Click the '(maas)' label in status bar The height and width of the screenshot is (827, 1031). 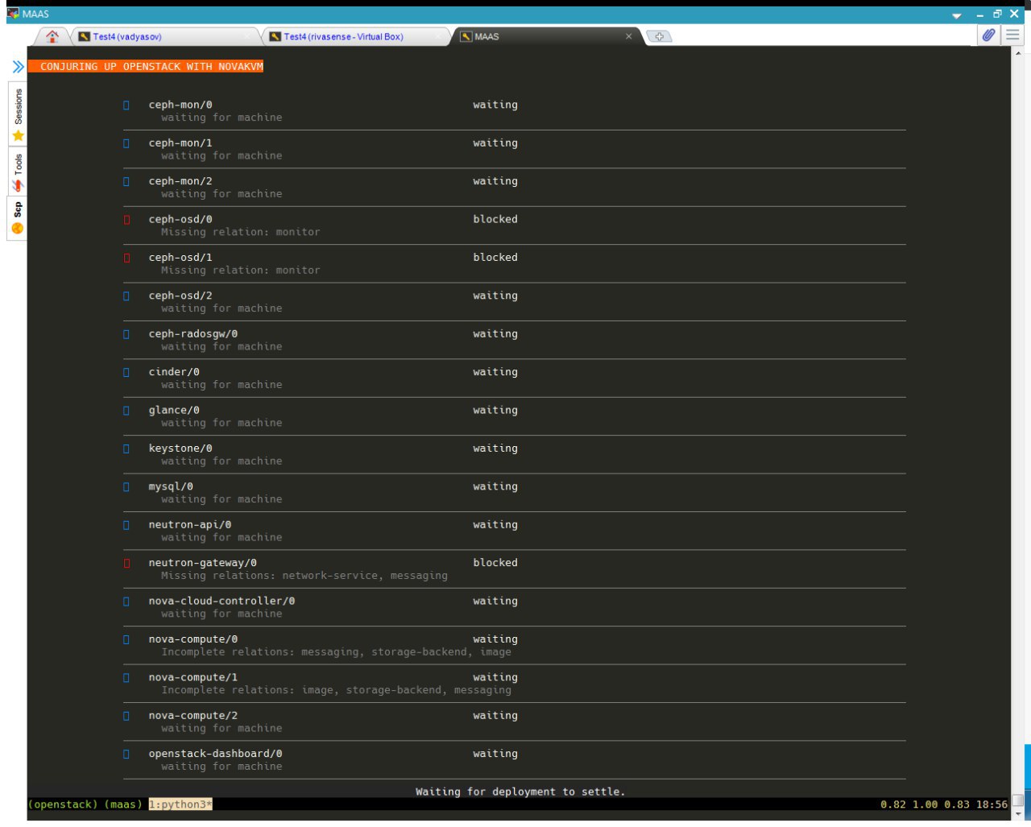coord(123,804)
